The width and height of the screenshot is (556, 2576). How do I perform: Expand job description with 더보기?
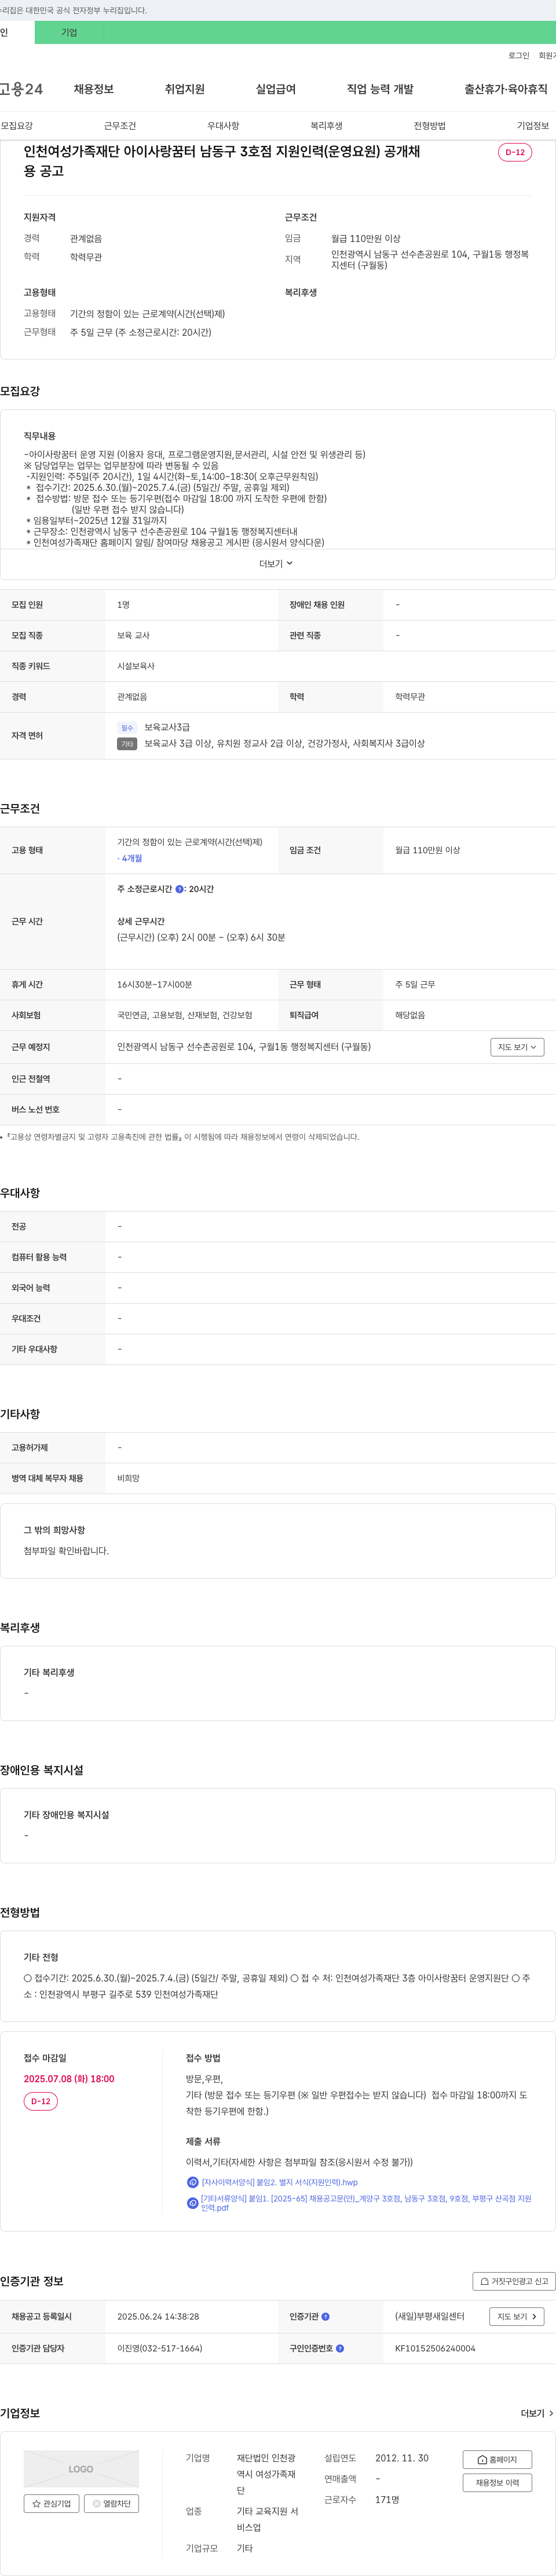[276, 564]
